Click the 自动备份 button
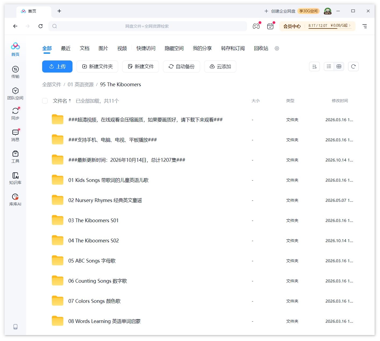This screenshot has height=341, width=380. click(182, 66)
